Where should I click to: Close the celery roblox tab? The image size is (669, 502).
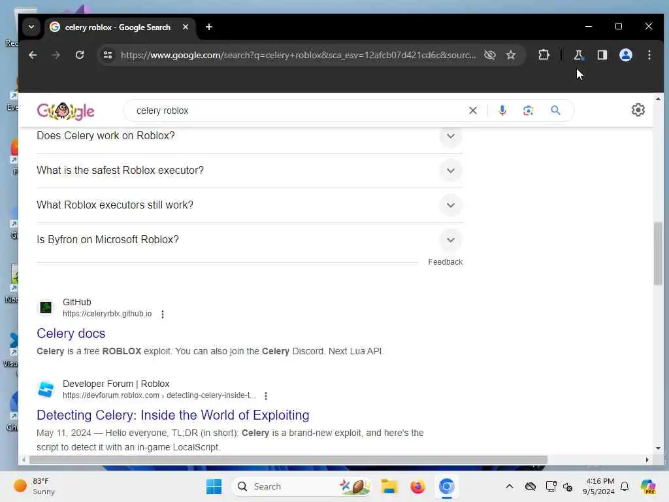tap(186, 27)
